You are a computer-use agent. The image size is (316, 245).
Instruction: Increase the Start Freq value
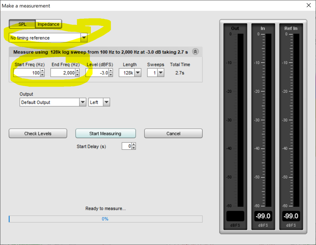coord(42,71)
